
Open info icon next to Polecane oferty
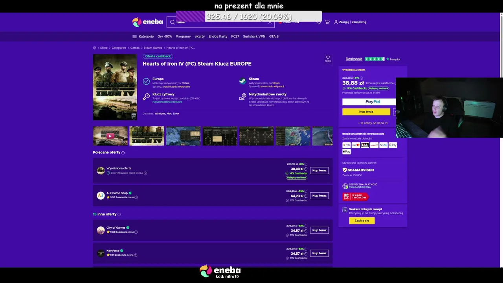(x=123, y=153)
